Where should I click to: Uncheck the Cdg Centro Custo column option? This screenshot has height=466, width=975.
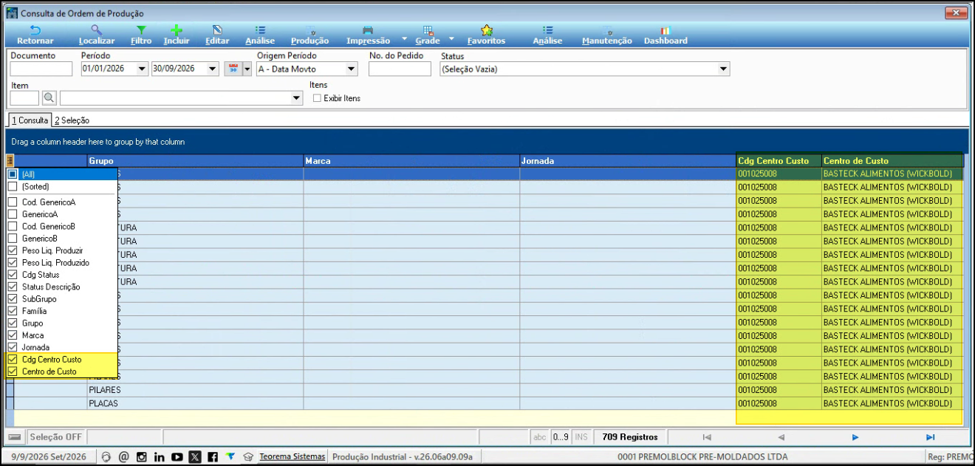tap(13, 360)
